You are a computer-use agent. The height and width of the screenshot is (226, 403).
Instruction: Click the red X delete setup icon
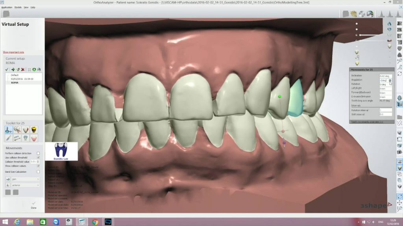23,69
